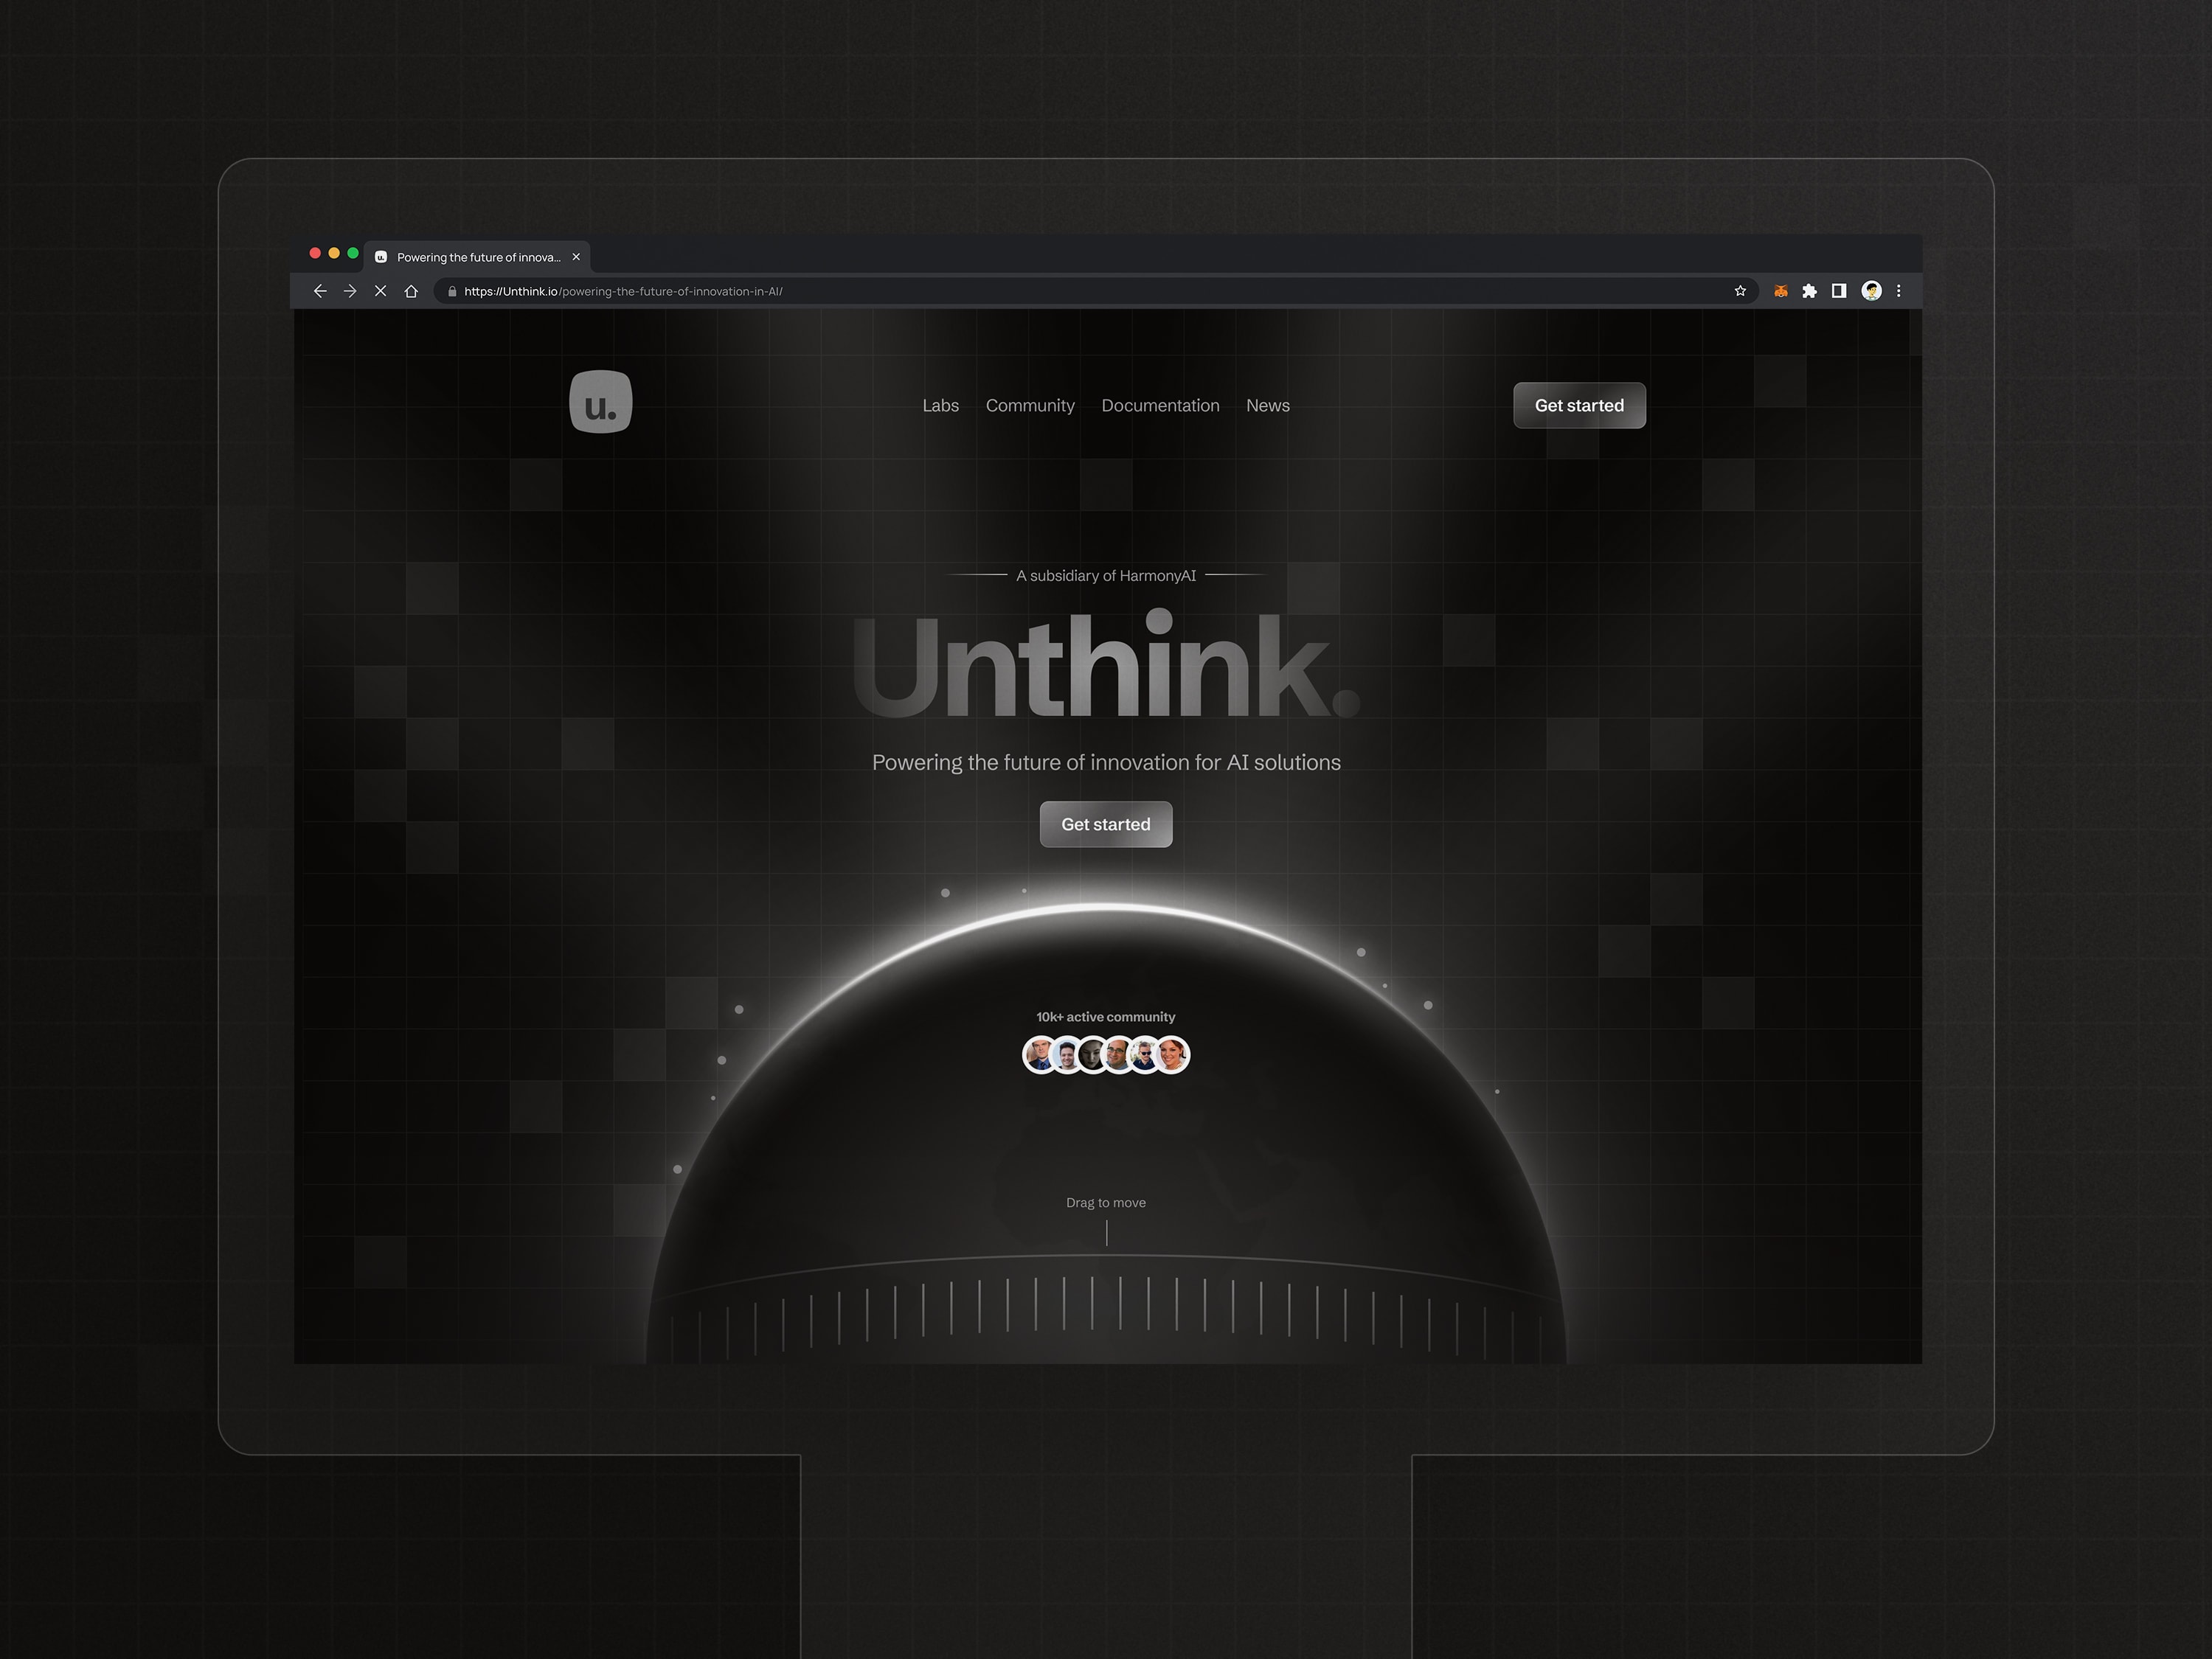2212x1659 pixels.
Task: Click '10k+ active community' text
Action: pyautogui.click(x=1106, y=1016)
